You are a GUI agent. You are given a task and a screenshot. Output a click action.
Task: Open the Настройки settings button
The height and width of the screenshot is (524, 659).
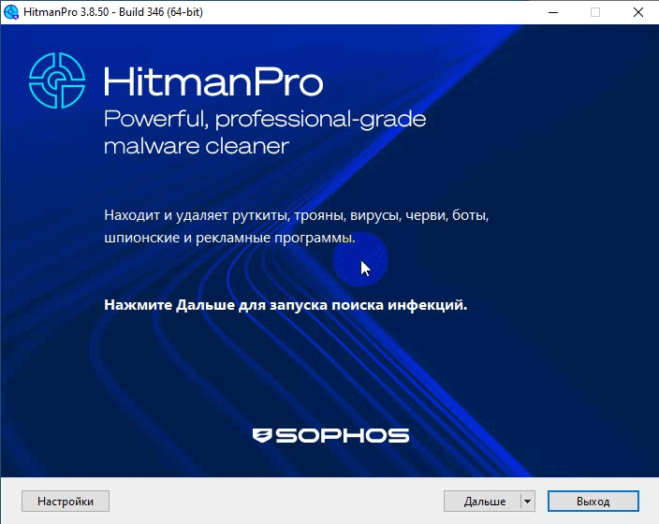click(x=65, y=502)
